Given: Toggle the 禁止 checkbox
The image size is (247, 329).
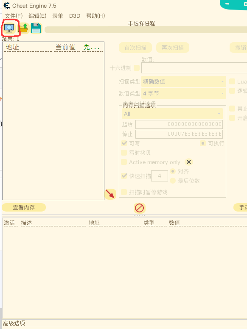Looking at the screenshot, I should (x=232, y=109).
